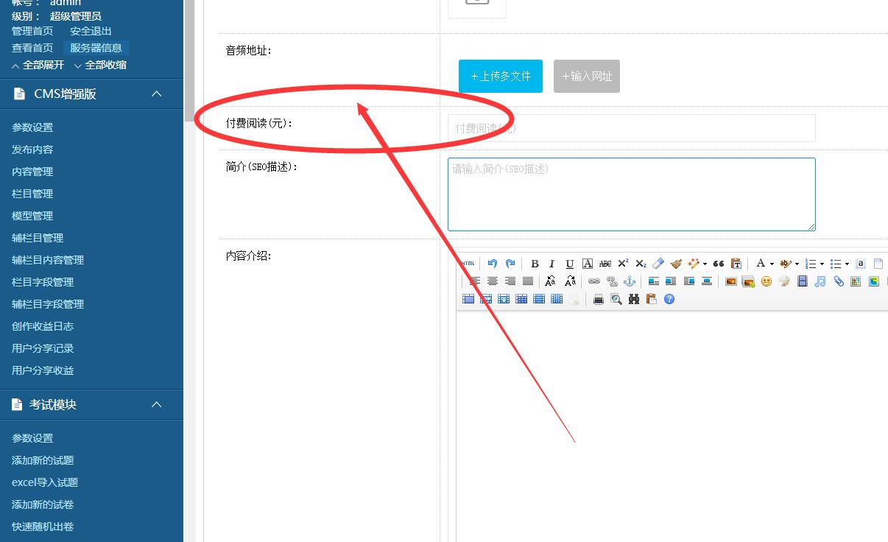Click the 安全退出 link

coord(91,31)
